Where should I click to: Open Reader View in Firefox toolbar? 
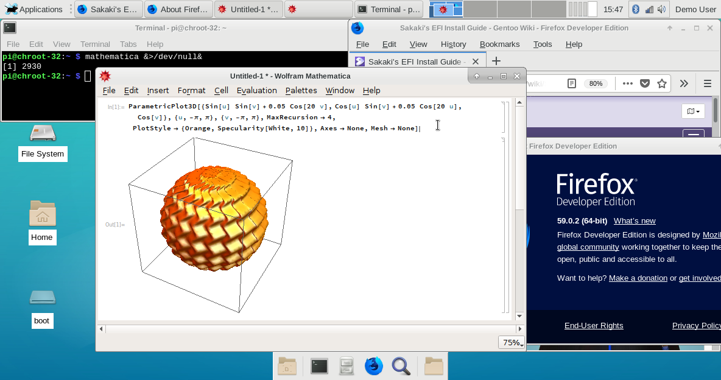pyautogui.click(x=572, y=83)
